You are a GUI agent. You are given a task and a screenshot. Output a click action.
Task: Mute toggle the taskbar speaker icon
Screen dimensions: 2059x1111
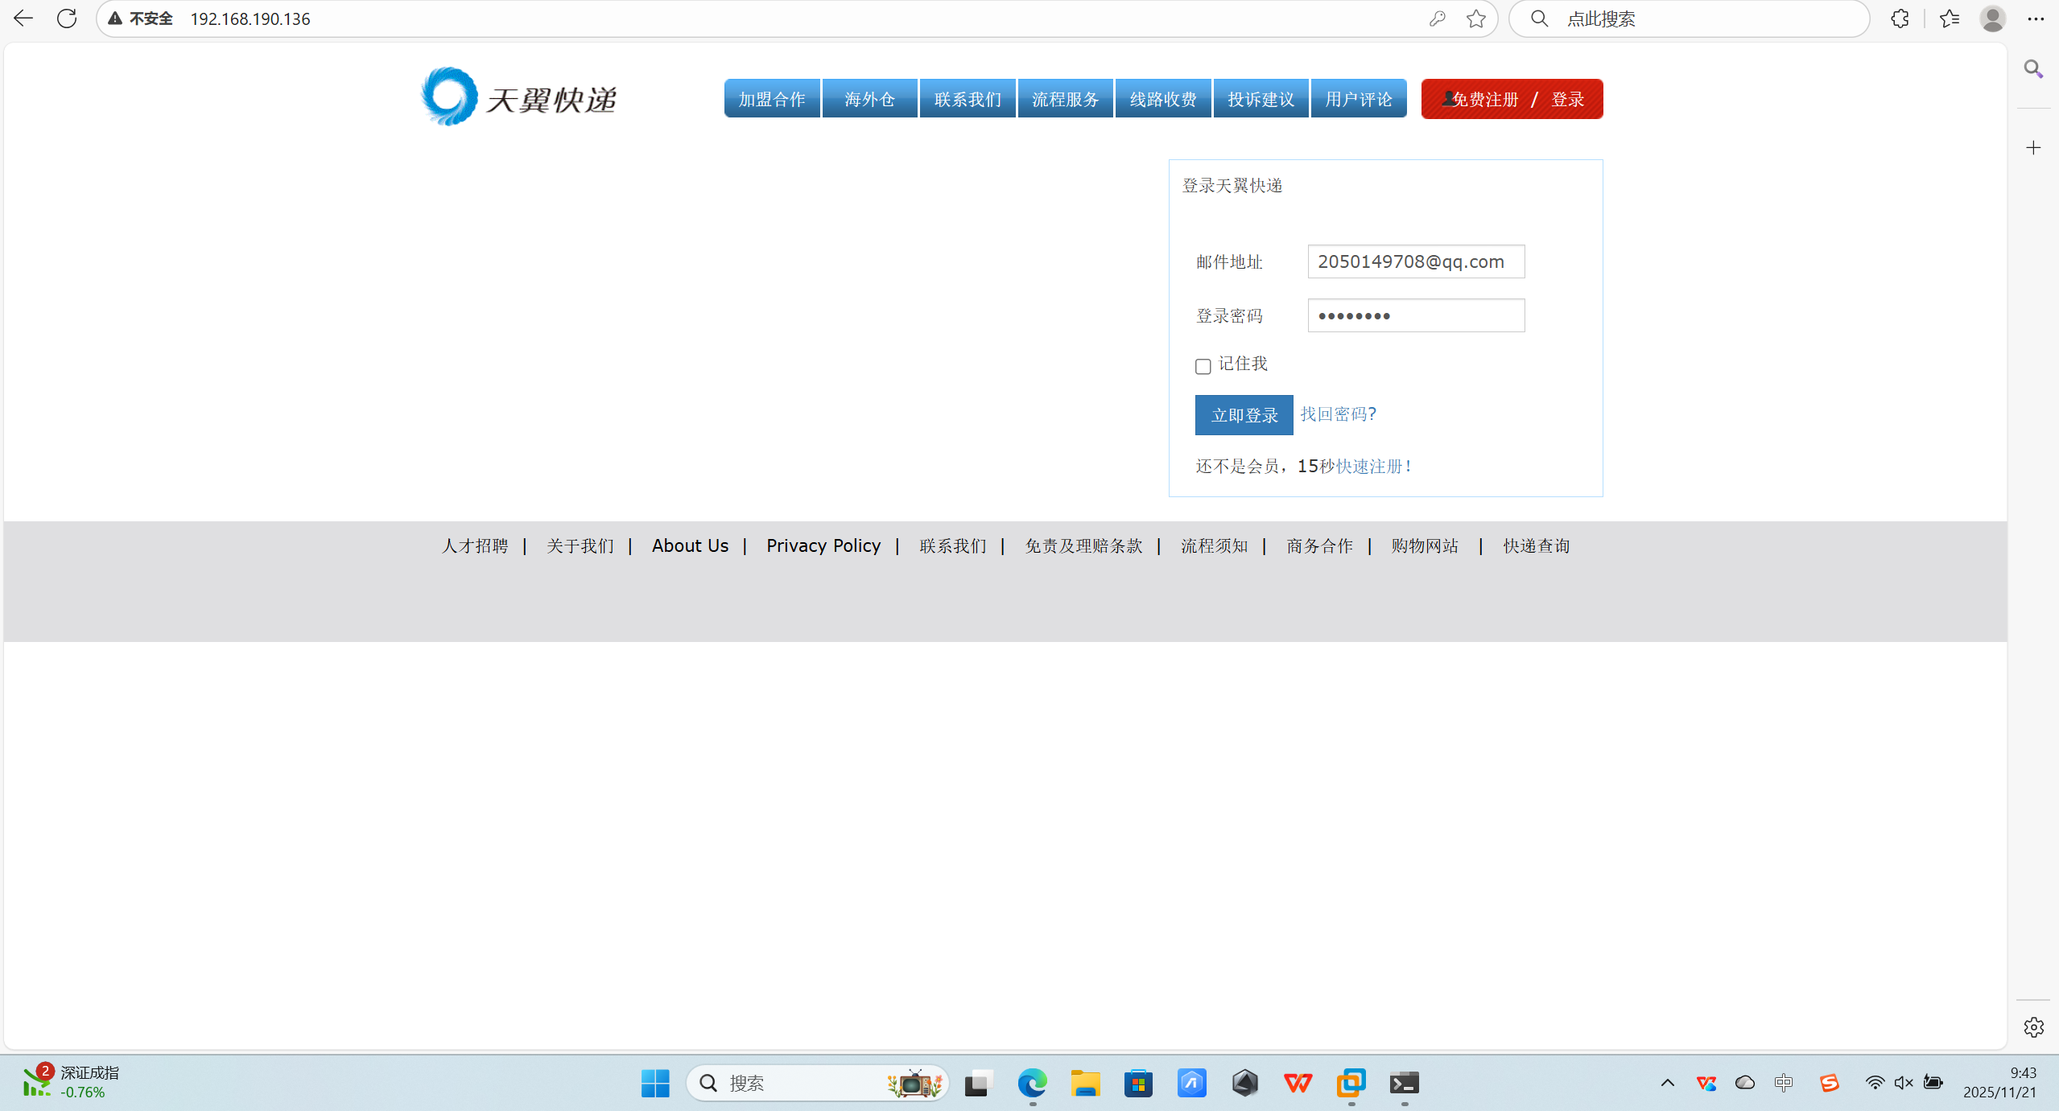tap(1903, 1083)
